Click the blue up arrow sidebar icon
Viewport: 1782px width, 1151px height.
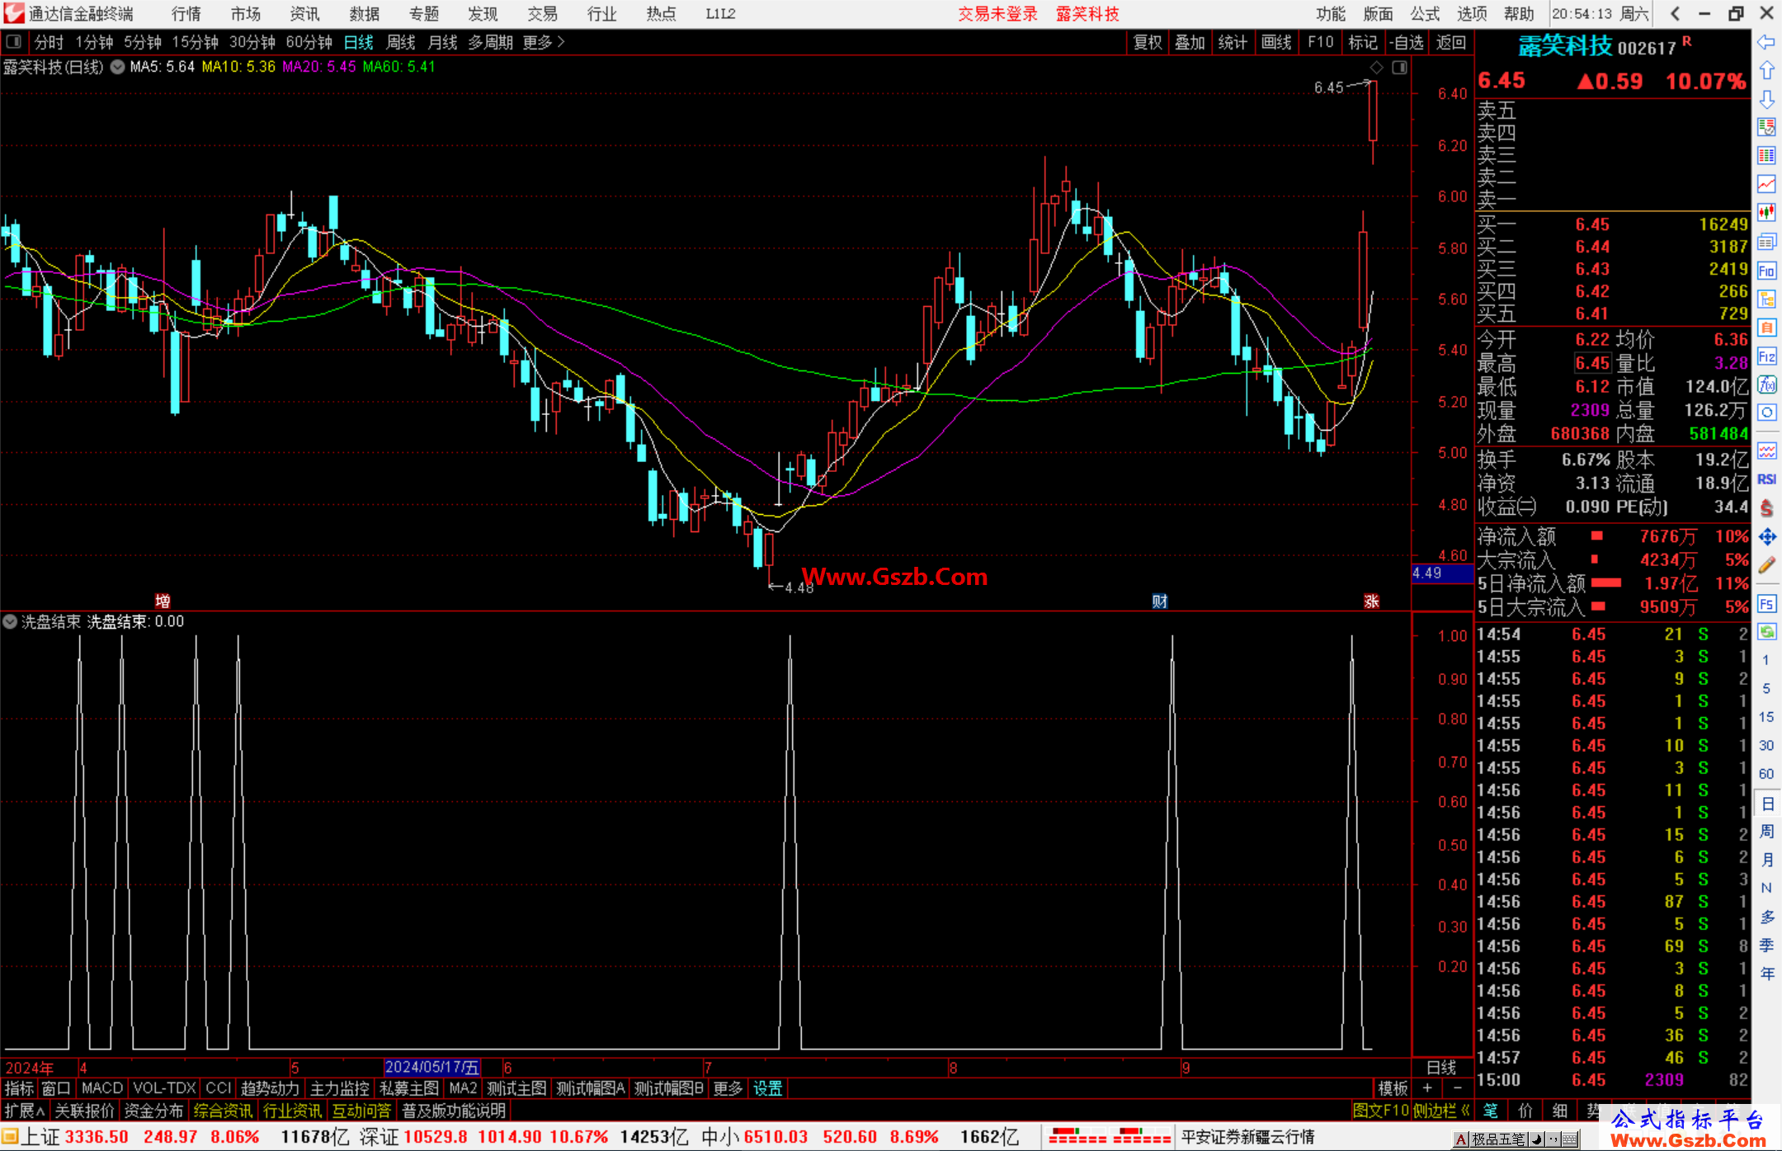(x=1766, y=71)
